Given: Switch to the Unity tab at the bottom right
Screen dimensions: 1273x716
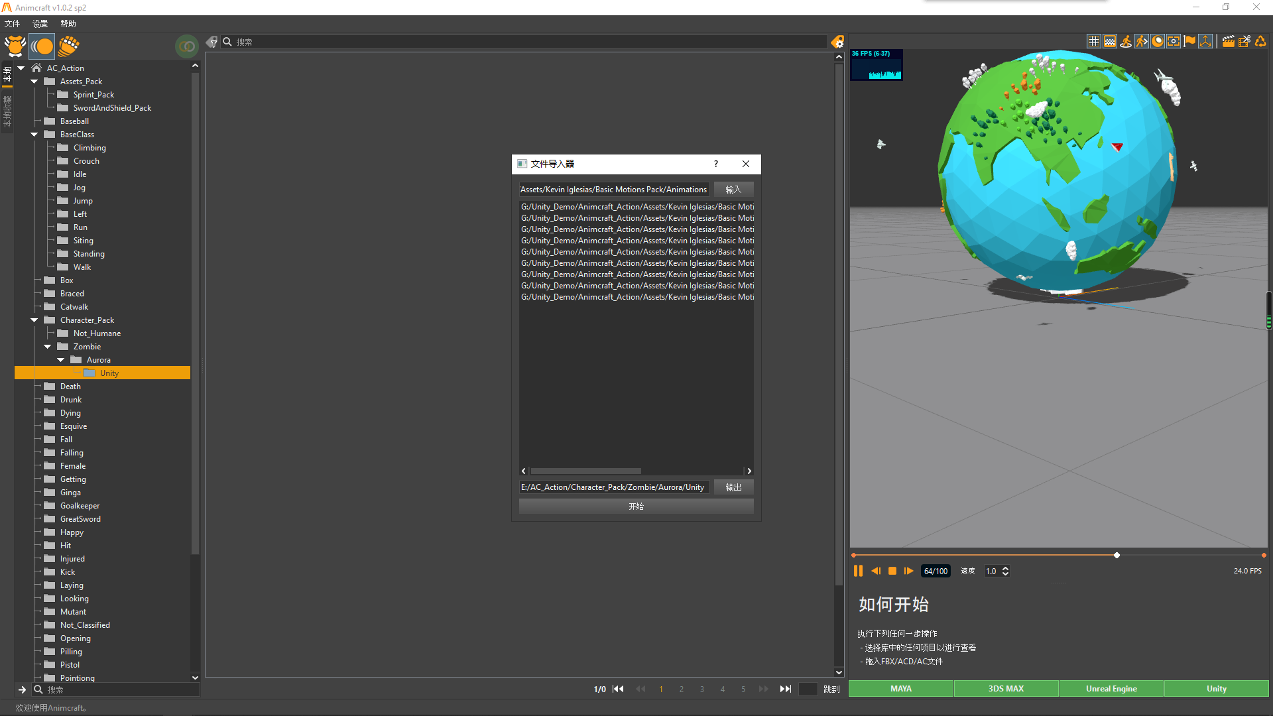Looking at the screenshot, I should coord(1216,689).
